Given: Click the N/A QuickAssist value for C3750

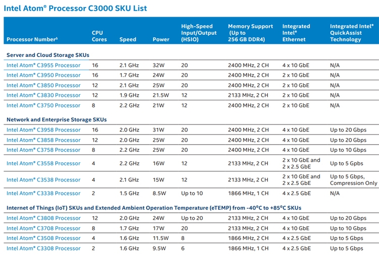Looking at the screenshot, I should pyautogui.click(x=335, y=105).
